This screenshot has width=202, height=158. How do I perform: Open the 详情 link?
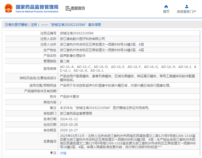63,153
